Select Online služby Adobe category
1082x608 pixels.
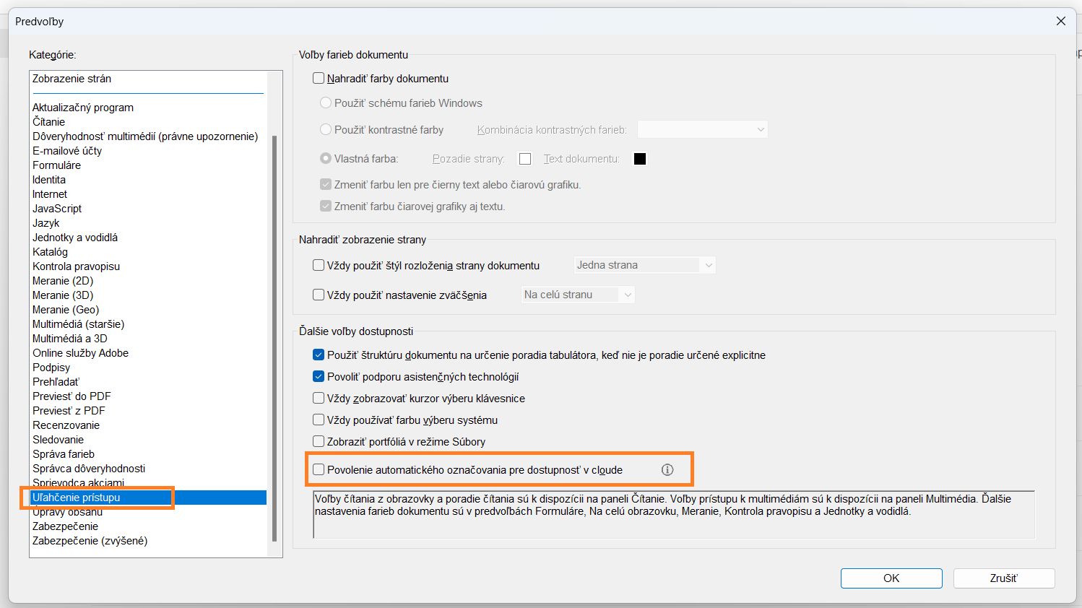tap(81, 353)
